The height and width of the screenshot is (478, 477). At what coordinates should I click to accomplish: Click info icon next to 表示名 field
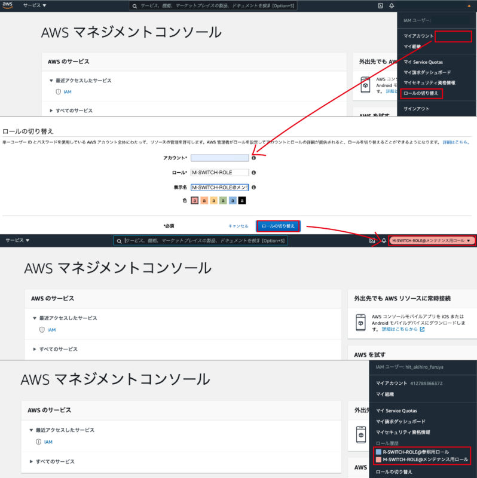click(254, 188)
